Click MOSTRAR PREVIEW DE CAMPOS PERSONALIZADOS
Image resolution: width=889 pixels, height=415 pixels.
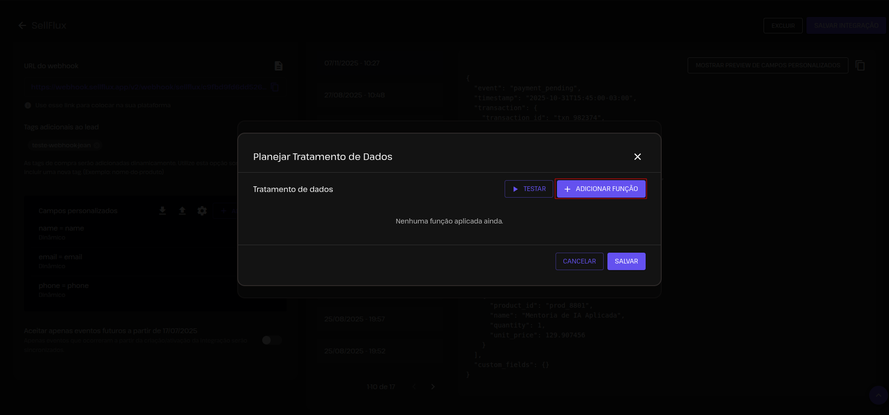(x=767, y=65)
